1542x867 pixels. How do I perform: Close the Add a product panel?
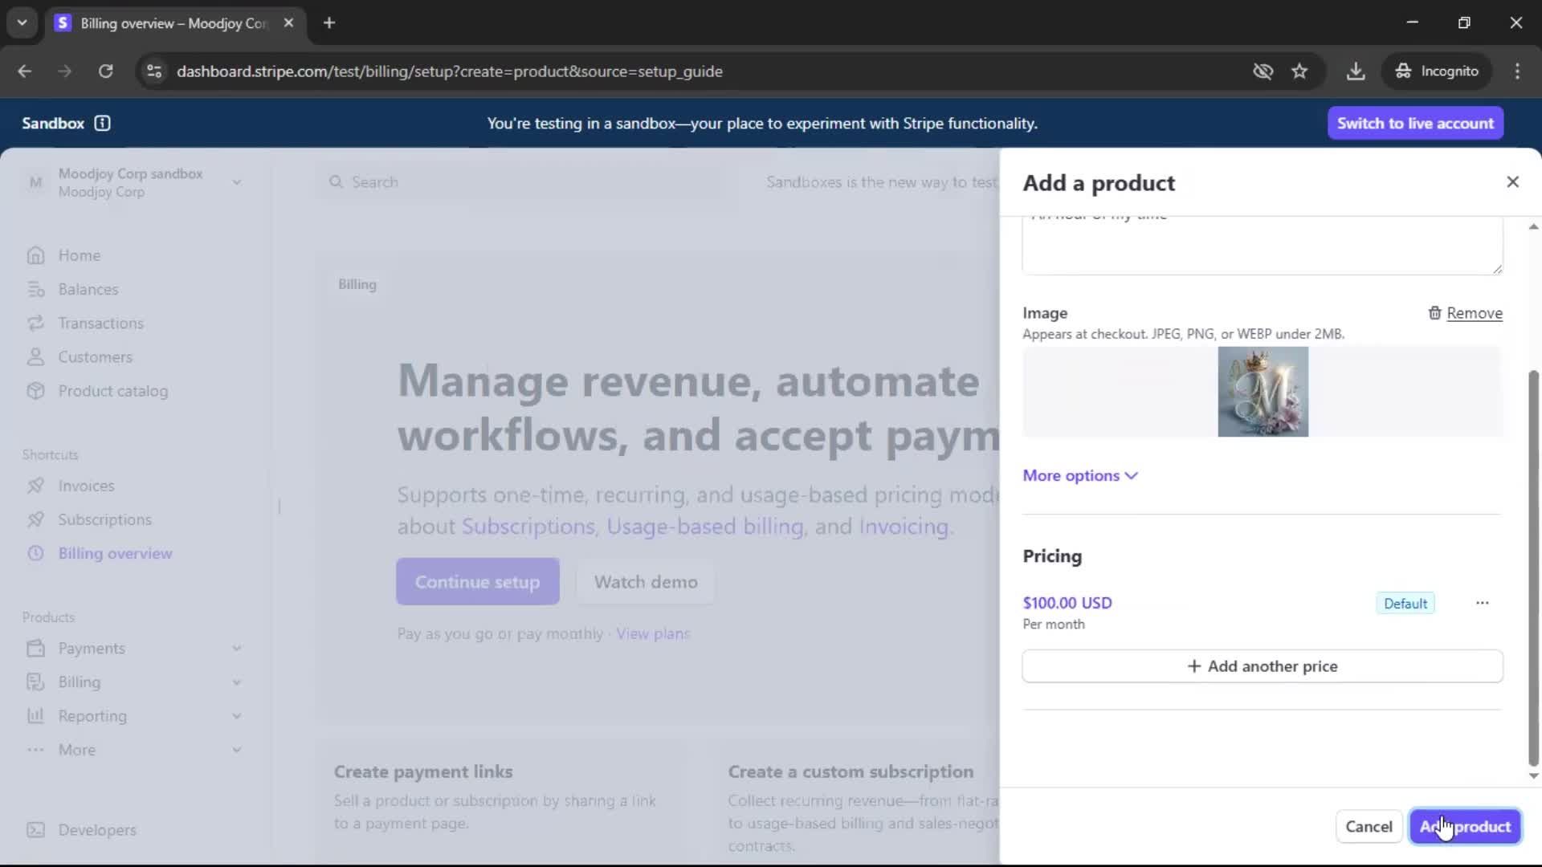(1512, 182)
